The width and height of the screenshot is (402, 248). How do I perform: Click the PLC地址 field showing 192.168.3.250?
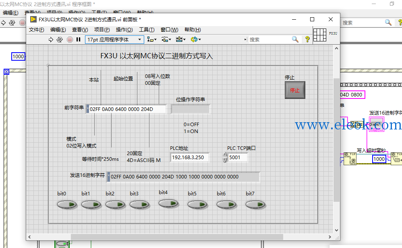coord(190,158)
